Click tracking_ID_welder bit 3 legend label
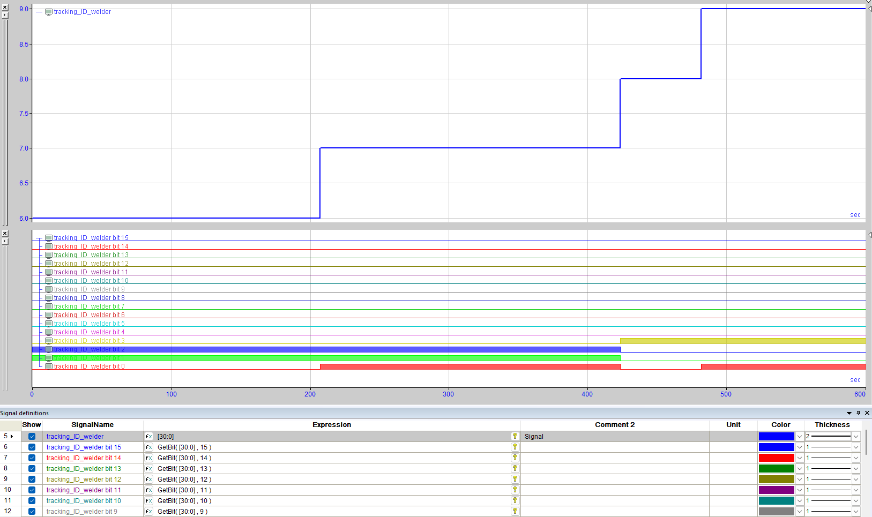This screenshot has height=517, width=872. pyautogui.click(x=89, y=341)
